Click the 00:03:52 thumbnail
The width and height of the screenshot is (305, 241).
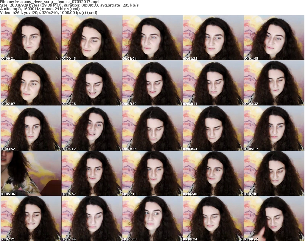(31, 128)
